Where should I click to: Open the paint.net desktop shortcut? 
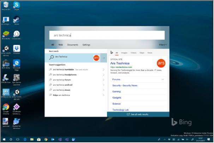coord(6,123)
